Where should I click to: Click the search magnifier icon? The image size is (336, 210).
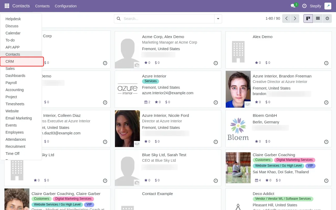click(119, 19)
